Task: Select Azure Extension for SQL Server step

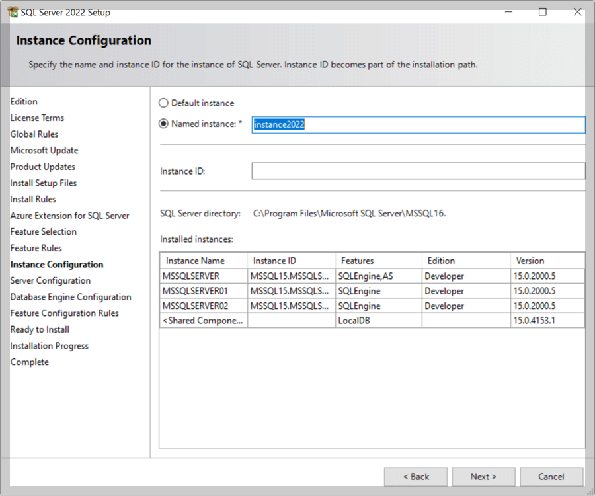Action: coord(70,216)
